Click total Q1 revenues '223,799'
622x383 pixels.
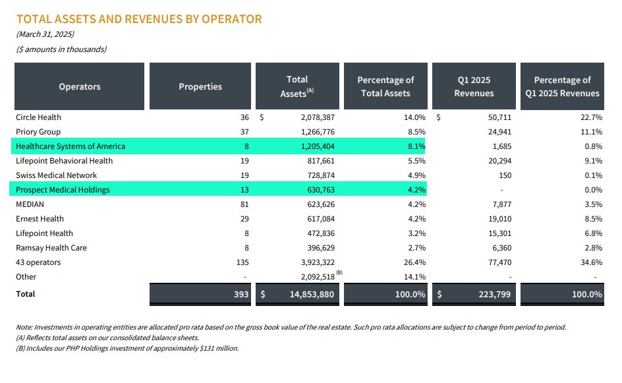[x=495, y=294]
